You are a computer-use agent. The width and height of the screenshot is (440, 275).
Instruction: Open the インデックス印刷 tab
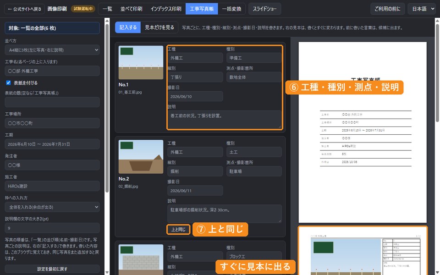click(166, 9)
